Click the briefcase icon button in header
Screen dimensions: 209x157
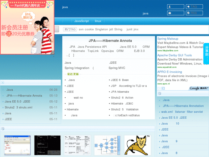(x=176, y=13)
